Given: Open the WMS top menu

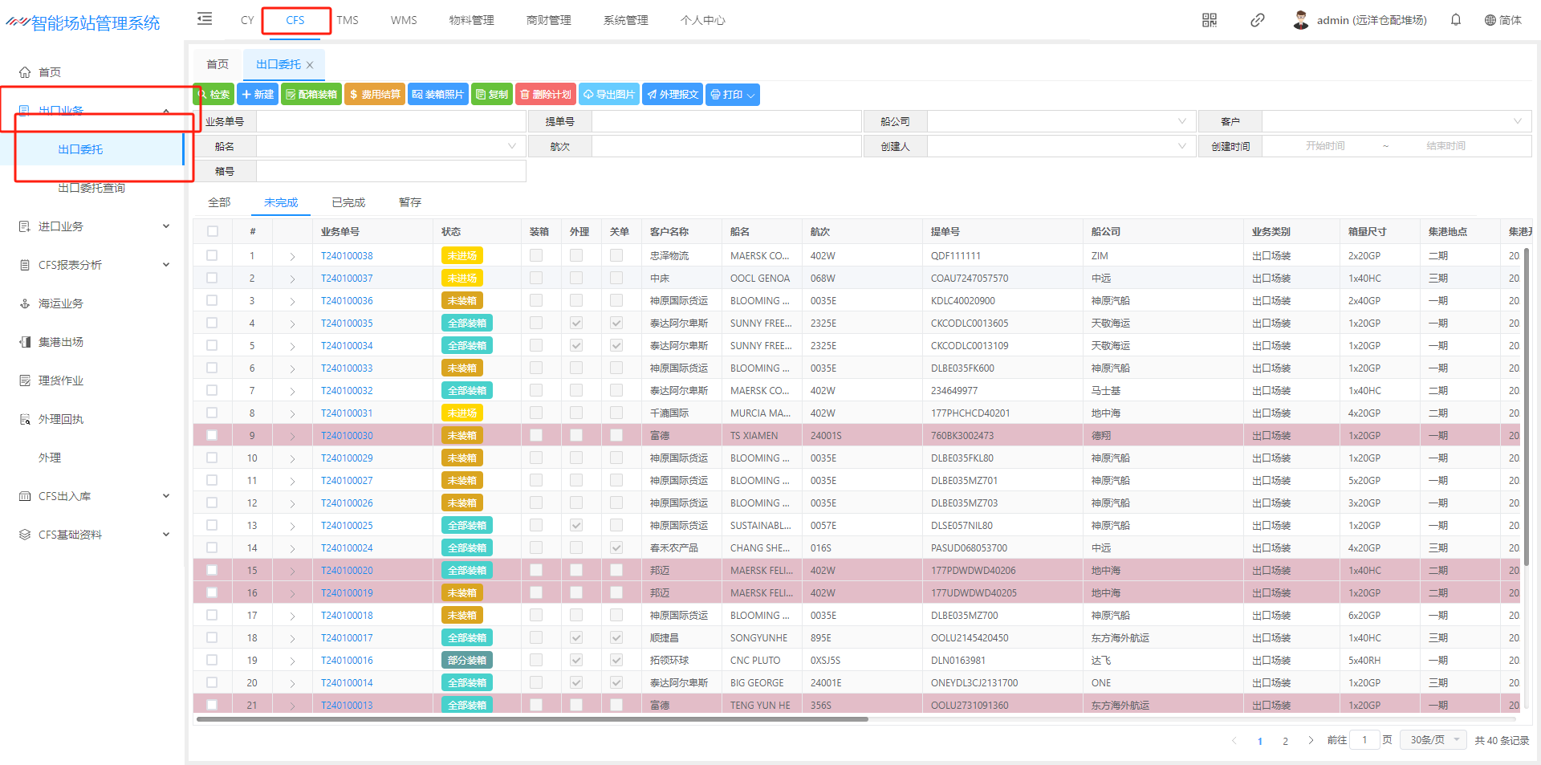Looking at the screenshot, I should [x=404, y=20].
